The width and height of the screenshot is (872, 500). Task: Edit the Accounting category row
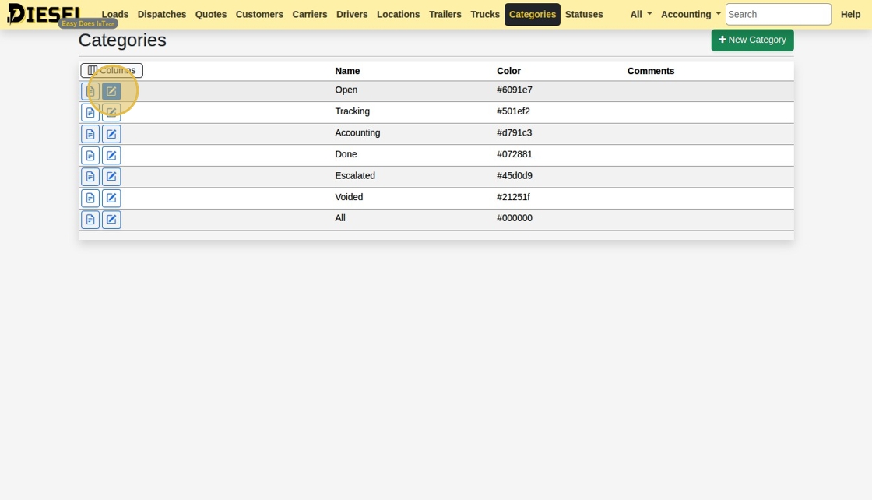[x=111, y=134]
